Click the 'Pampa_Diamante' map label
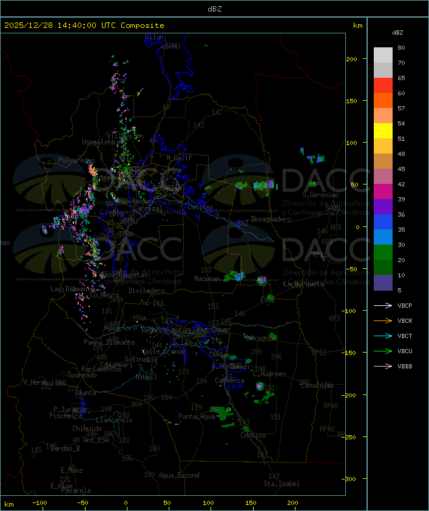 tap(109, 342)
